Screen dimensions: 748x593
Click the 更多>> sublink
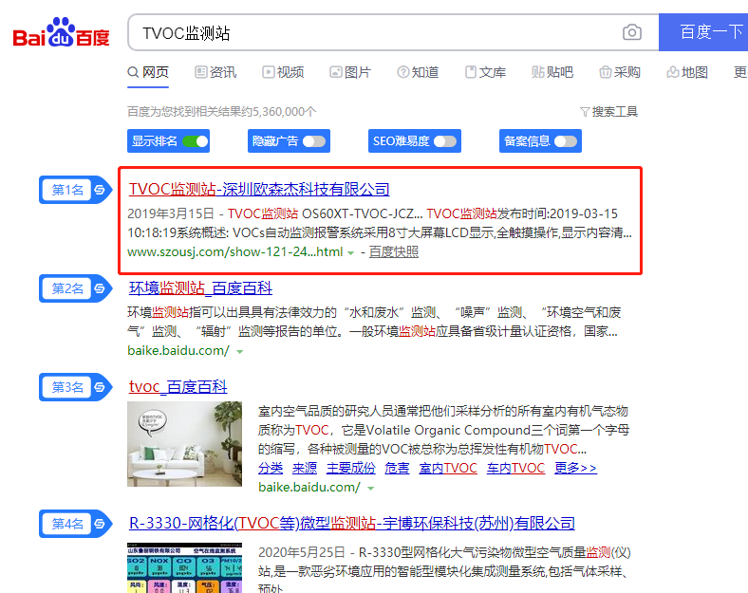click(x=575, y=468)
